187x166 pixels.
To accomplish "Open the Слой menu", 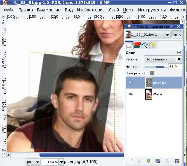I will tap(114, 10).
